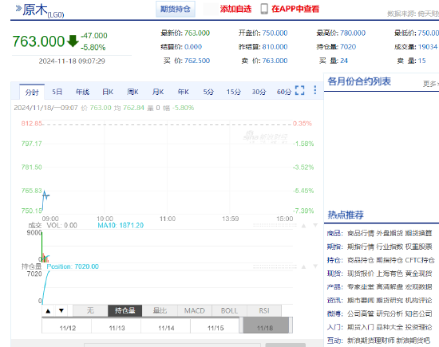439x347 pixels.
Task: Click 添加自选 to add to watchlist
Action: (x=235, y=9)
